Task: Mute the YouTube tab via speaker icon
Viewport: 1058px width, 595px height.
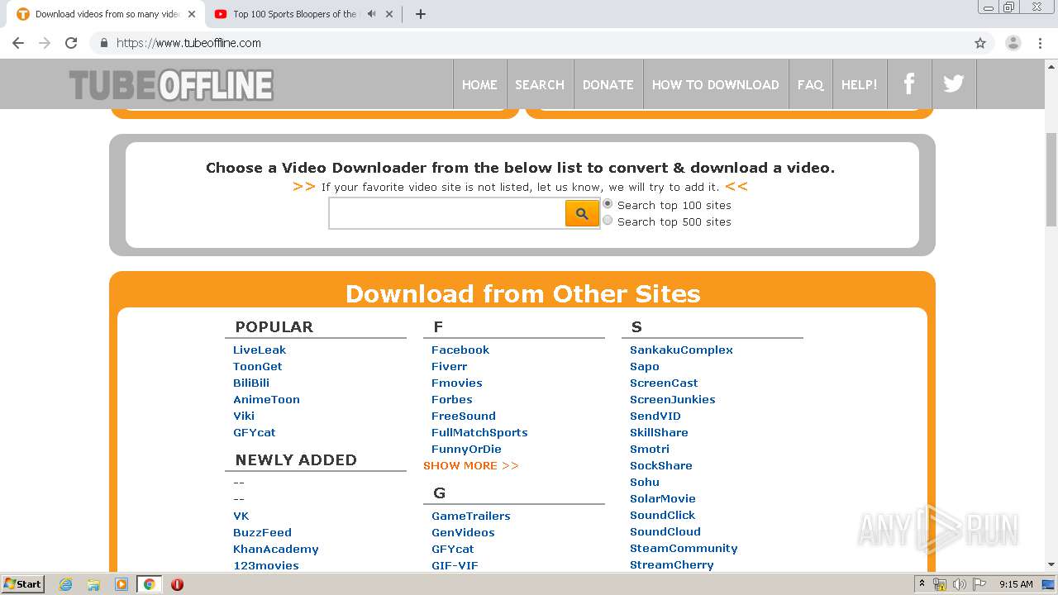Action: 371,14
